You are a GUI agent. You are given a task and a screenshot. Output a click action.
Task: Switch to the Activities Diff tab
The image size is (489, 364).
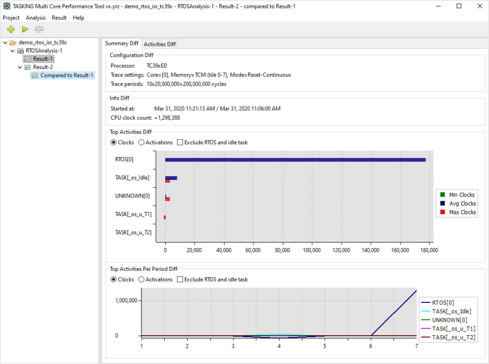(x=160, y=44)
